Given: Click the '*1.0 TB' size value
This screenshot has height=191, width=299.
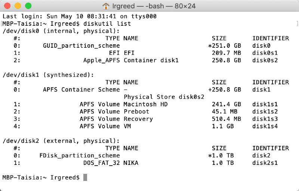Looking at the screenshot, I should [x=221, y=156].
